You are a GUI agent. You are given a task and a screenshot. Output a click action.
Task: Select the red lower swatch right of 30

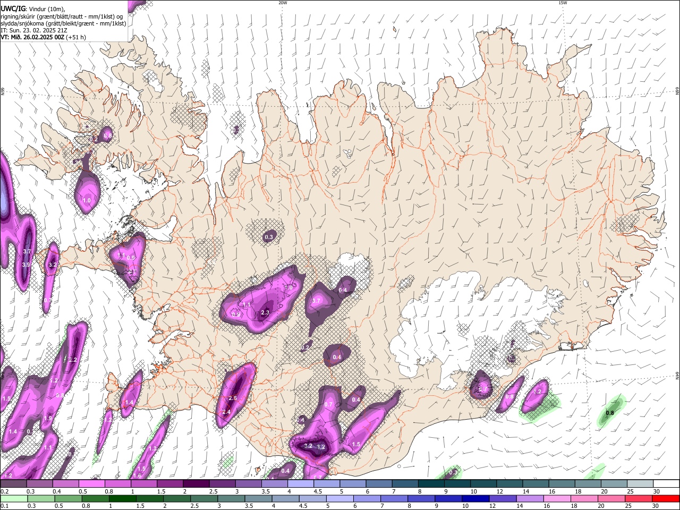coord(666,498)
